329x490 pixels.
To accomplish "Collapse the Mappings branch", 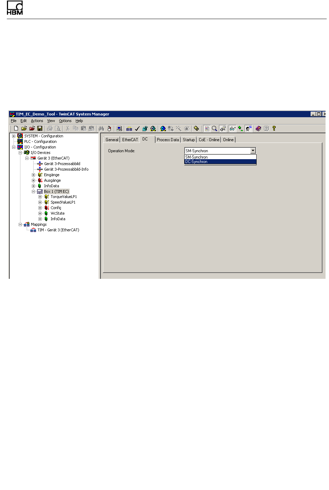I will point(20,224).
